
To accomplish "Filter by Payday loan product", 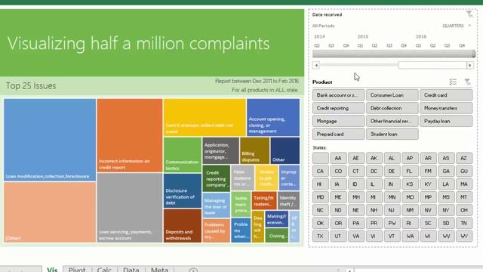I will [446, 121].
